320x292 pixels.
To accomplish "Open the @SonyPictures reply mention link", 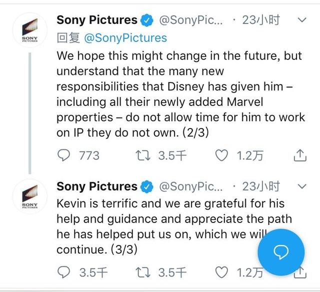I will (125, 38).
